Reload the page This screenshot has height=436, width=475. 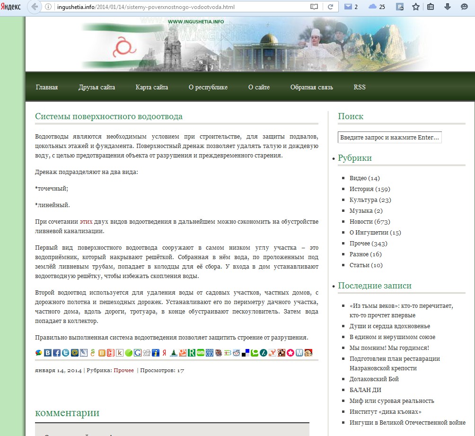331,7
